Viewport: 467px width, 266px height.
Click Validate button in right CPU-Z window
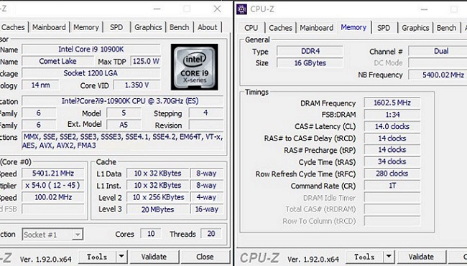[x=422, y=257]
